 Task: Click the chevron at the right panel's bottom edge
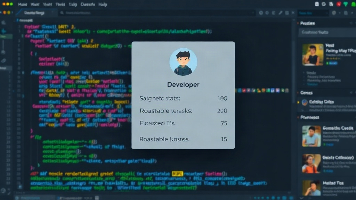[x=301, y=198]
